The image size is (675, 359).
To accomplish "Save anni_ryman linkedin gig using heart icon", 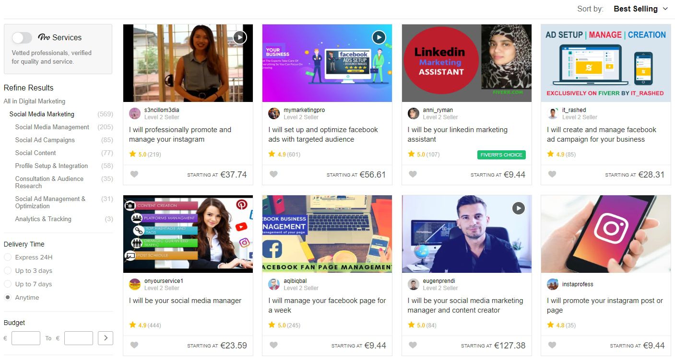I will click(x=413, y=174).
